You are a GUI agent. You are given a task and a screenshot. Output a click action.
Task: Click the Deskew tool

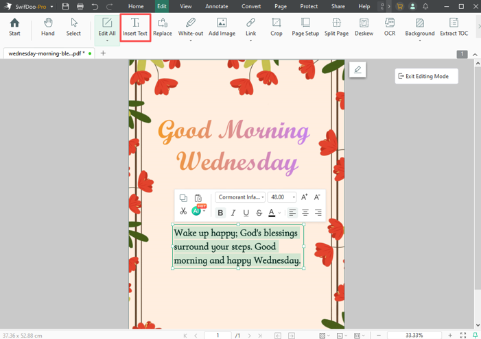coord(364,27)
